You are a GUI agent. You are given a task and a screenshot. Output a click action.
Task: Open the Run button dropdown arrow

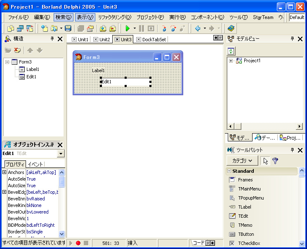point(135,28)
